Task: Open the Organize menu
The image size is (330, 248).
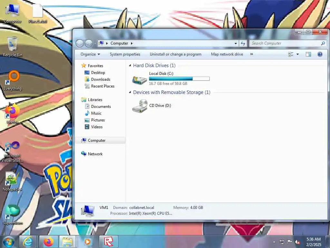Action: 90,54
